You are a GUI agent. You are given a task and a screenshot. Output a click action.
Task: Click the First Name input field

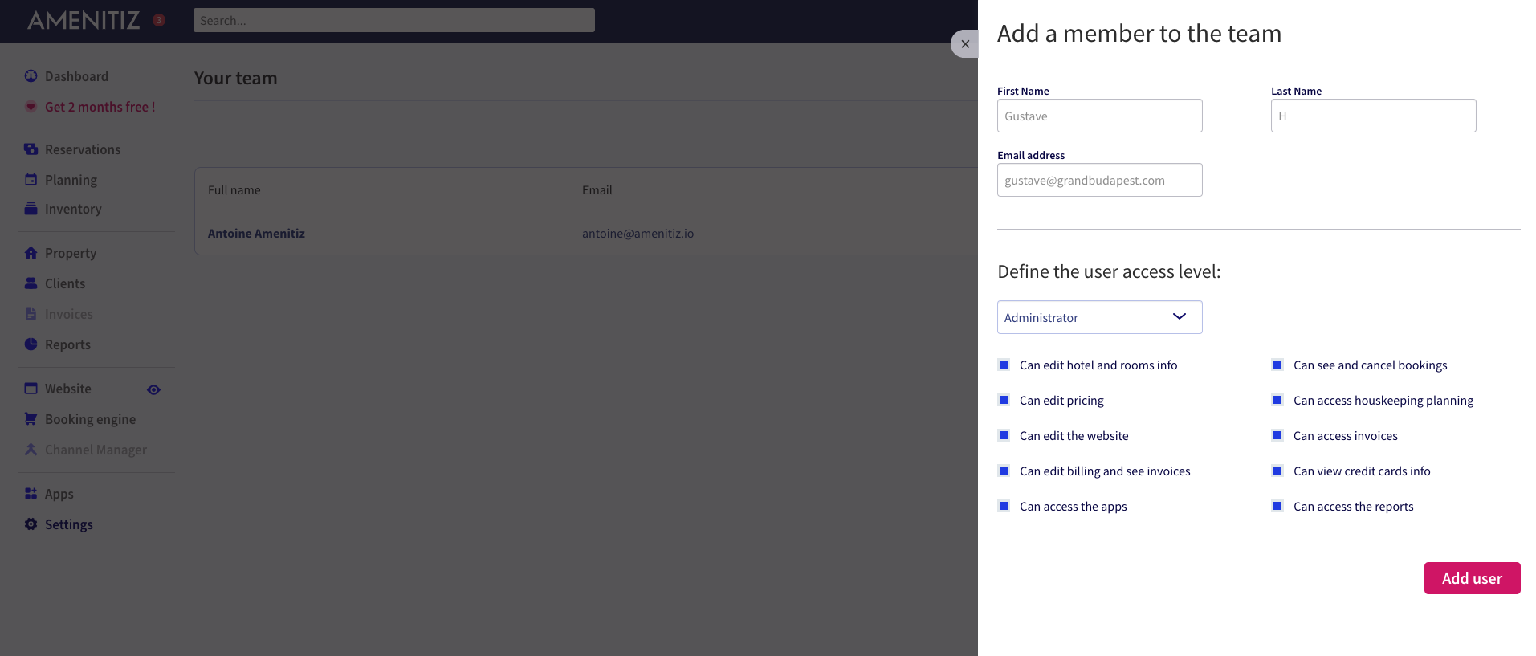point(1099,116)
